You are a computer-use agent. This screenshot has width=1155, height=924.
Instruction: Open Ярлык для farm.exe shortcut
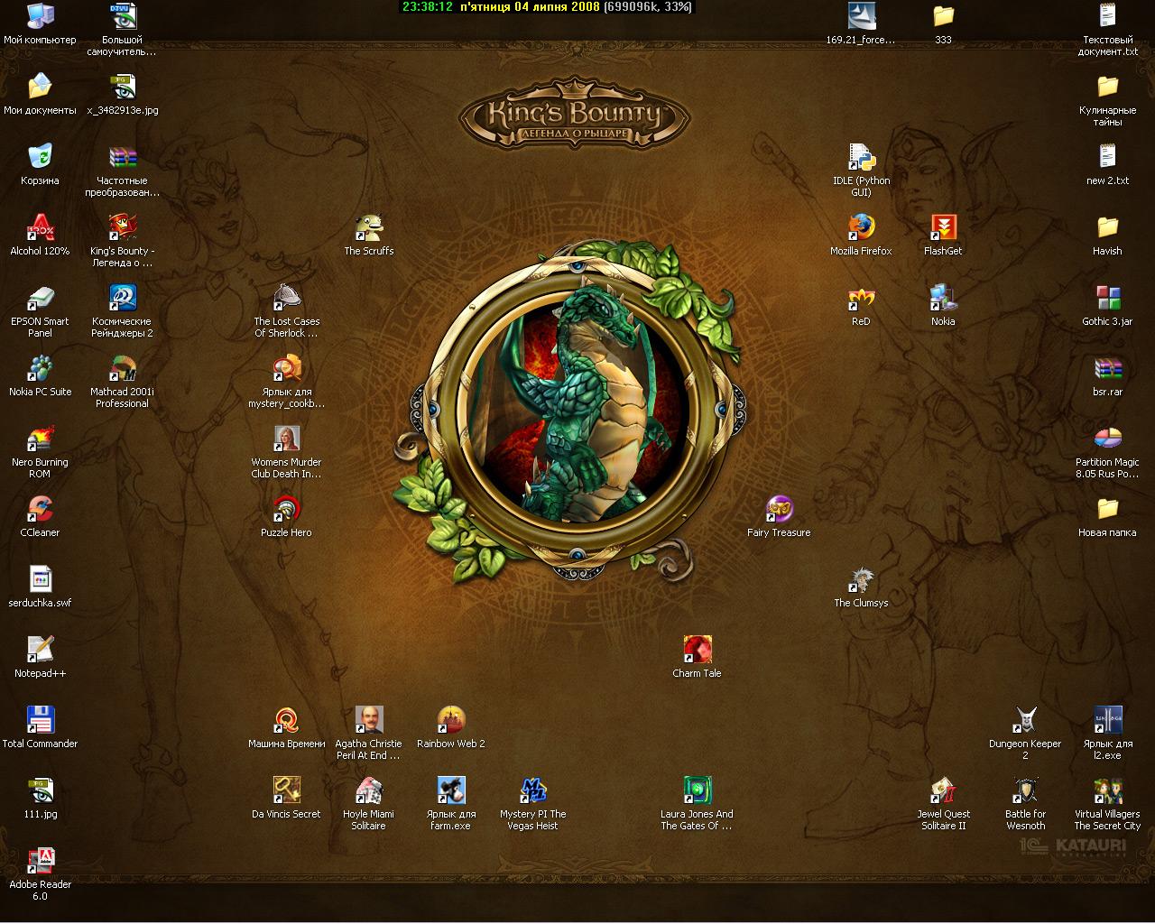pyautogui.click(x=450, y=790)
